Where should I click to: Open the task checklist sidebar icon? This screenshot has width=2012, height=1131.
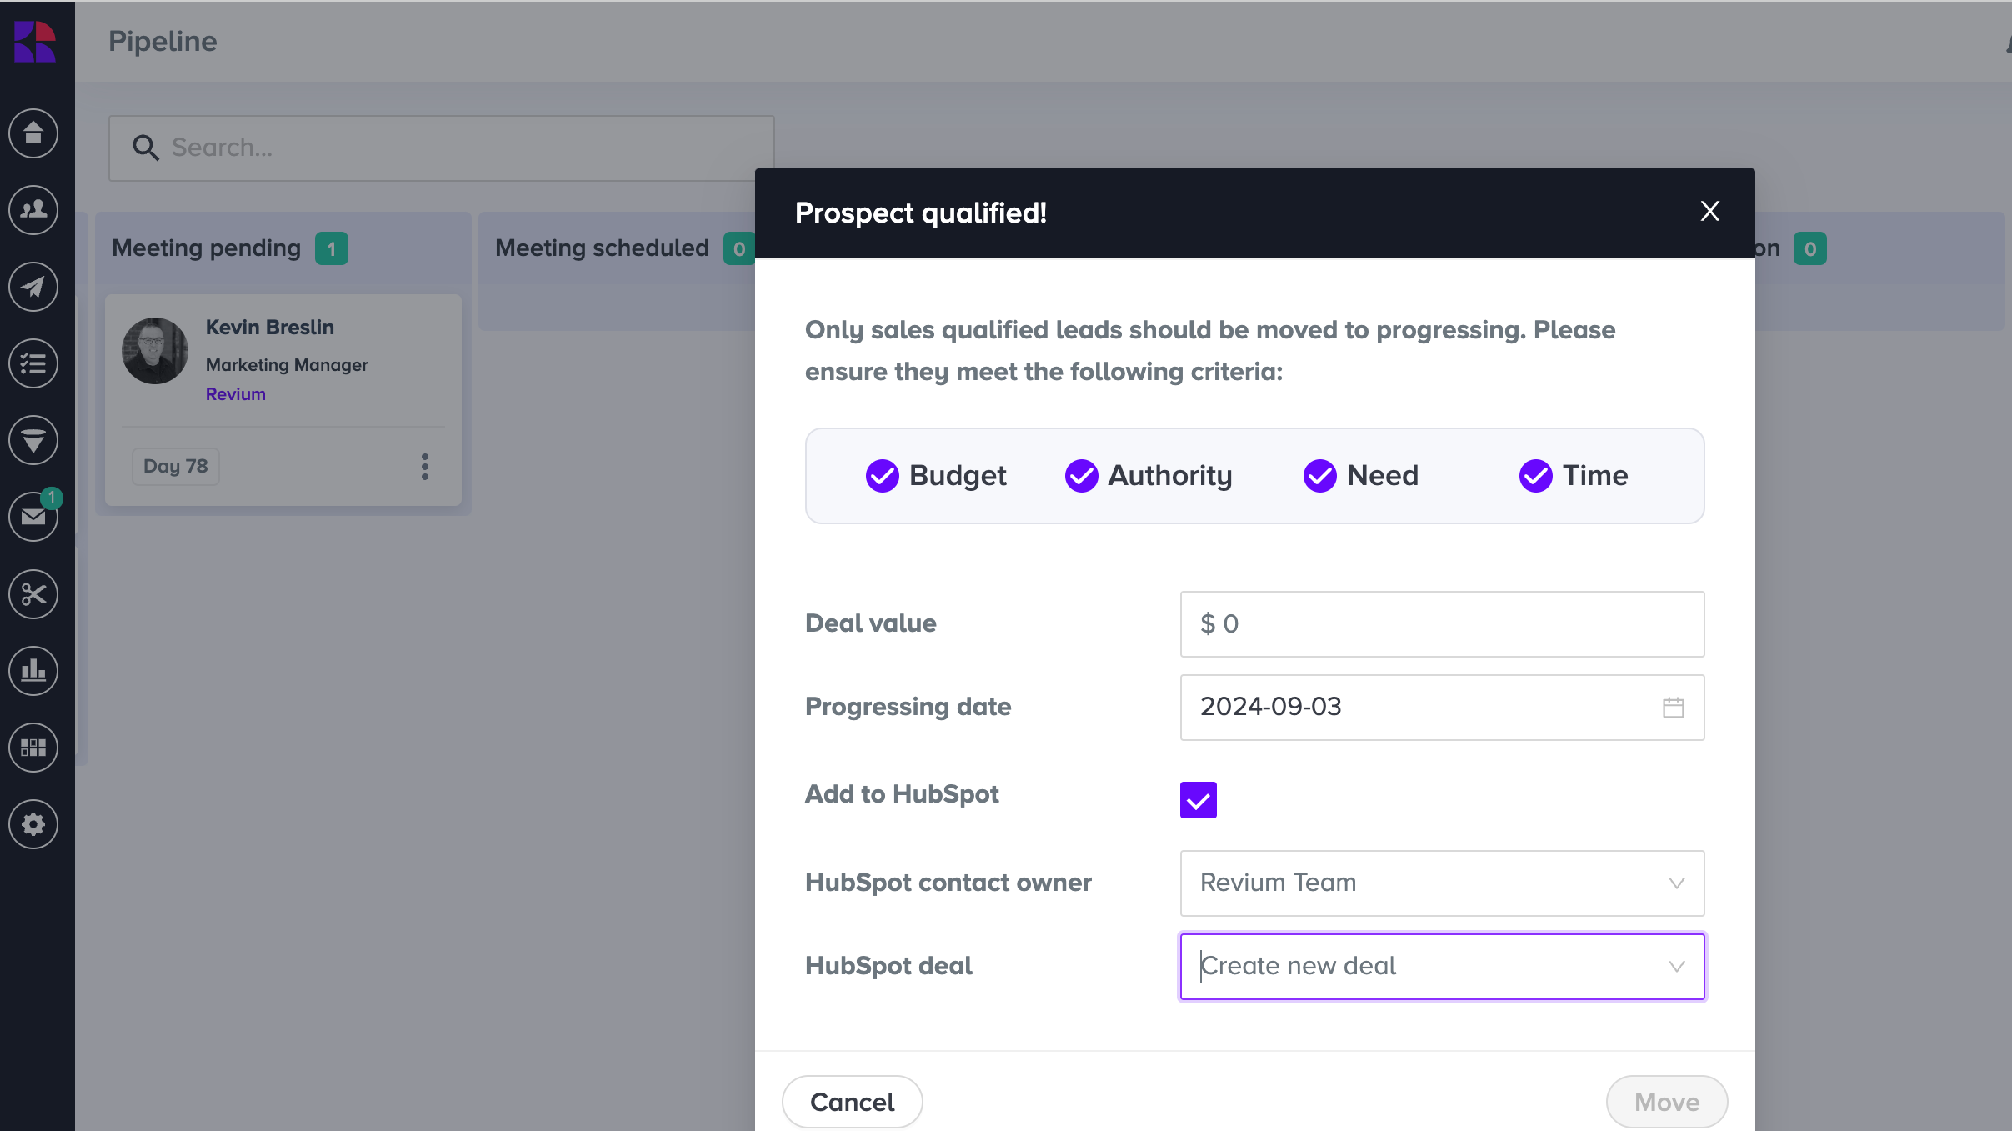33,363
